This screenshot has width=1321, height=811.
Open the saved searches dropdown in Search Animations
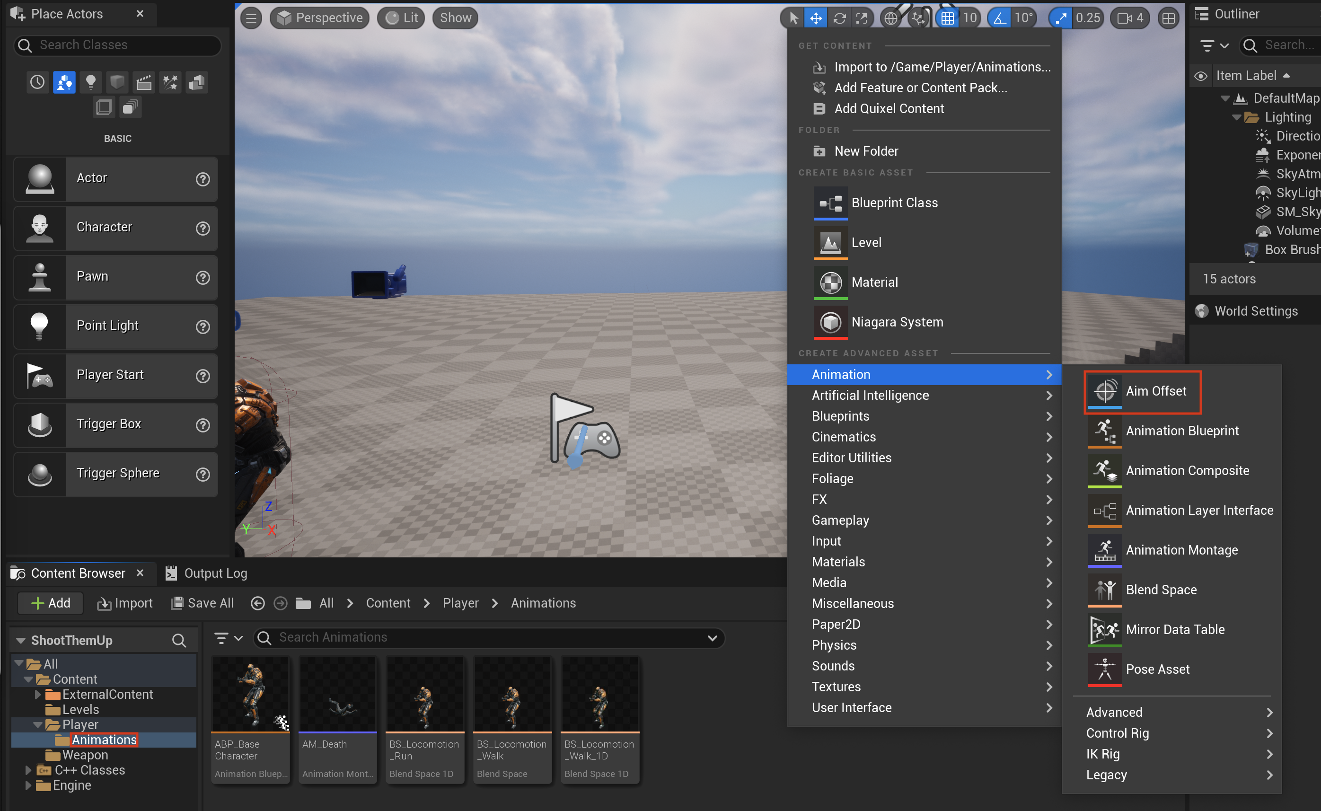712,638
